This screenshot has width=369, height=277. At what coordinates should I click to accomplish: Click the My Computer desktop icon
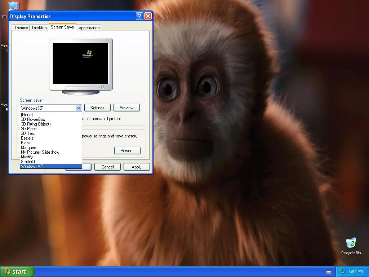coord(14,6)
